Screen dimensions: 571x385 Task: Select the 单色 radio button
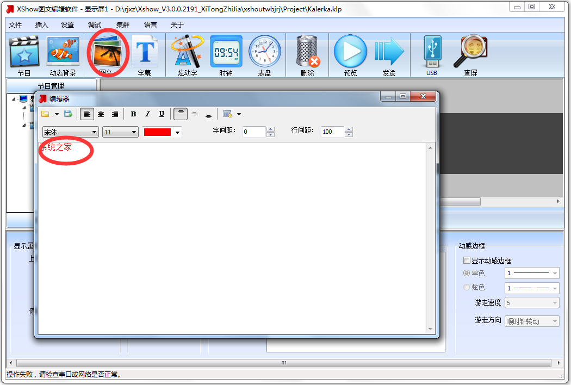tap(467, 273)
